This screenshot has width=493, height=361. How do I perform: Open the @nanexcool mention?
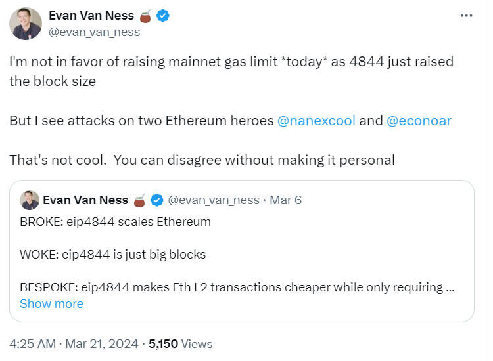316,121
